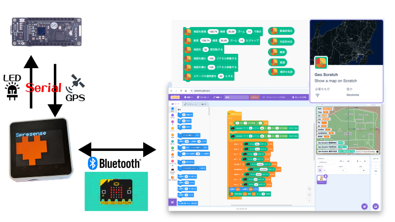Open the Microbit More block category

(x=172, y=171)
